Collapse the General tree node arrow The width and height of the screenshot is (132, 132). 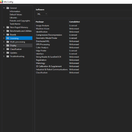pyautogui.click(x=4, y=8)
